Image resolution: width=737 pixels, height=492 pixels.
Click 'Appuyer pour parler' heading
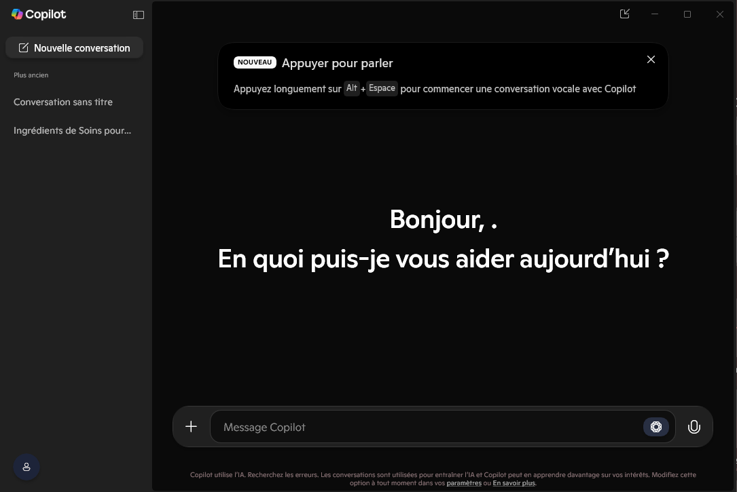coord(337,63)
